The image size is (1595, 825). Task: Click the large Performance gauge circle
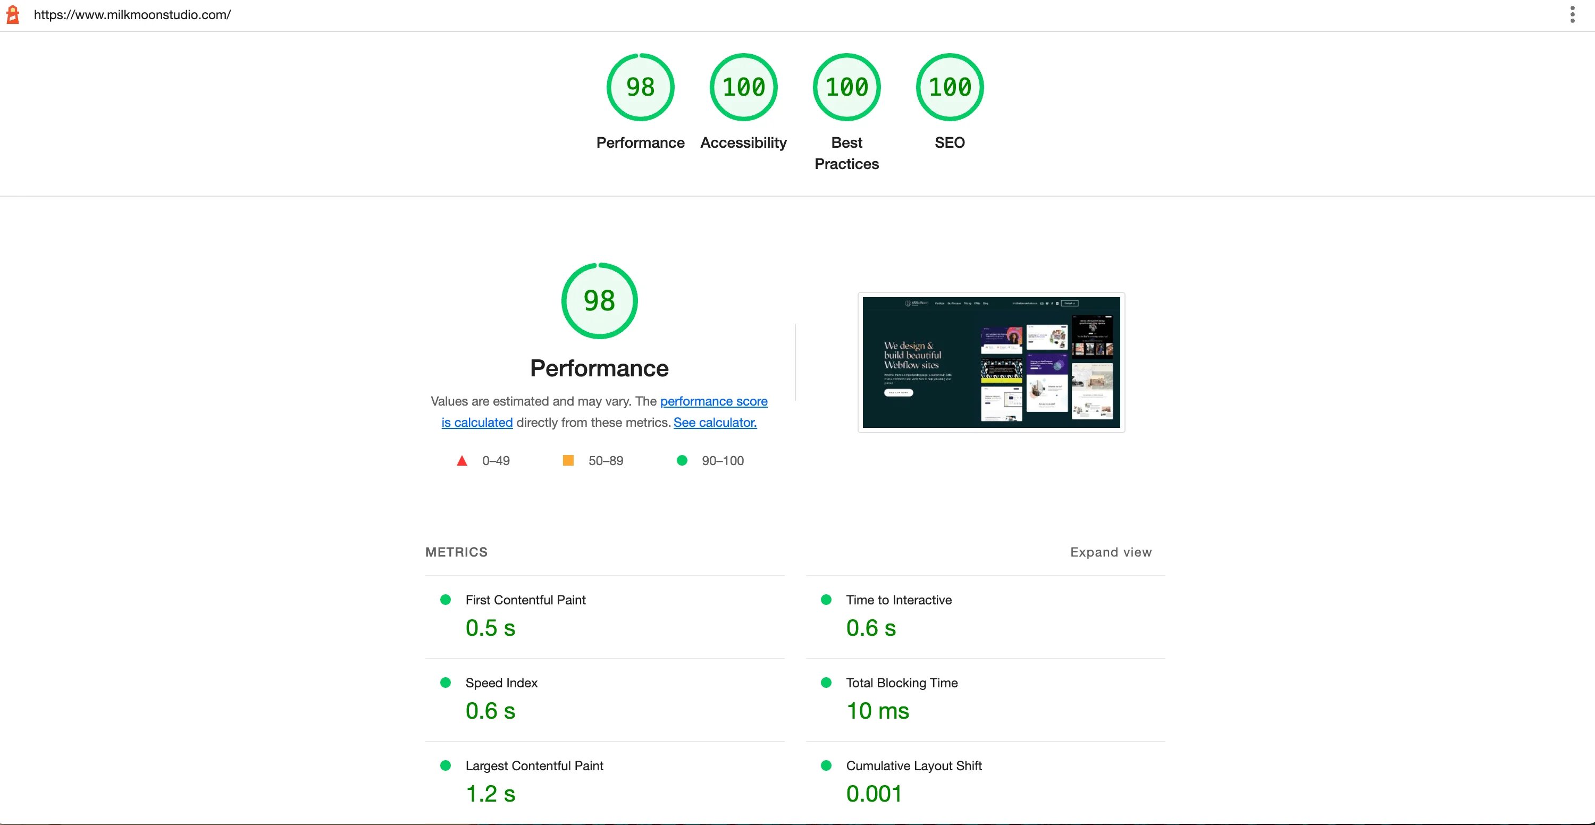coord(598,301)
